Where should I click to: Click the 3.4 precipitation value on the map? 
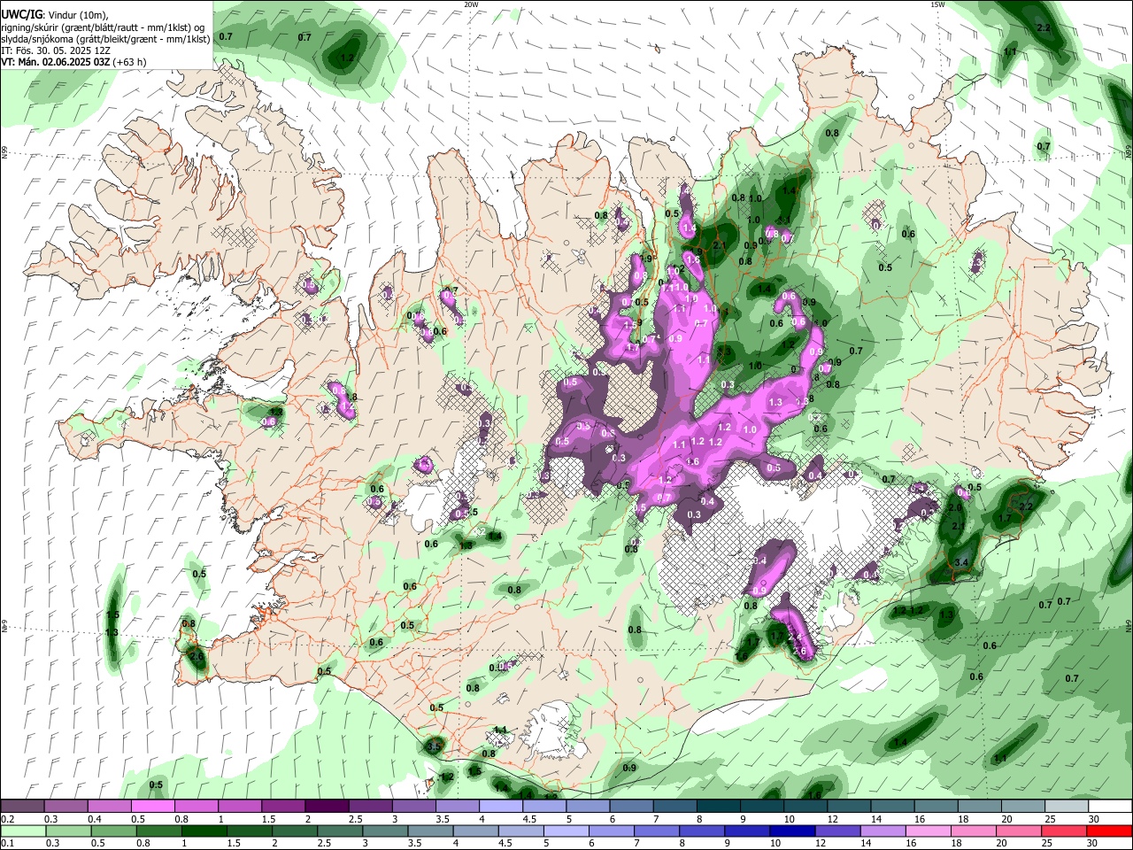(962, 563)
